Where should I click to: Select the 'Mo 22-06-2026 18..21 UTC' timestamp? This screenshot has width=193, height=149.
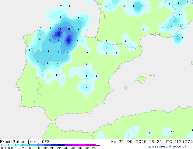[x=141, y=142]
